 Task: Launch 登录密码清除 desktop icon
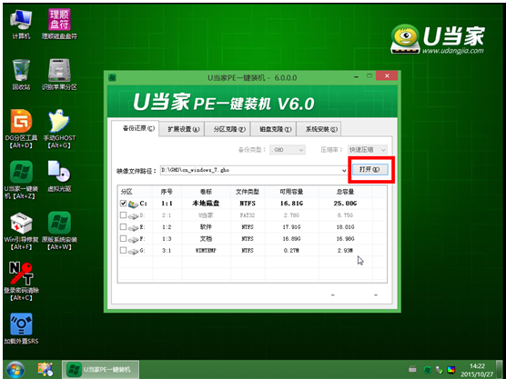point(21,282)
